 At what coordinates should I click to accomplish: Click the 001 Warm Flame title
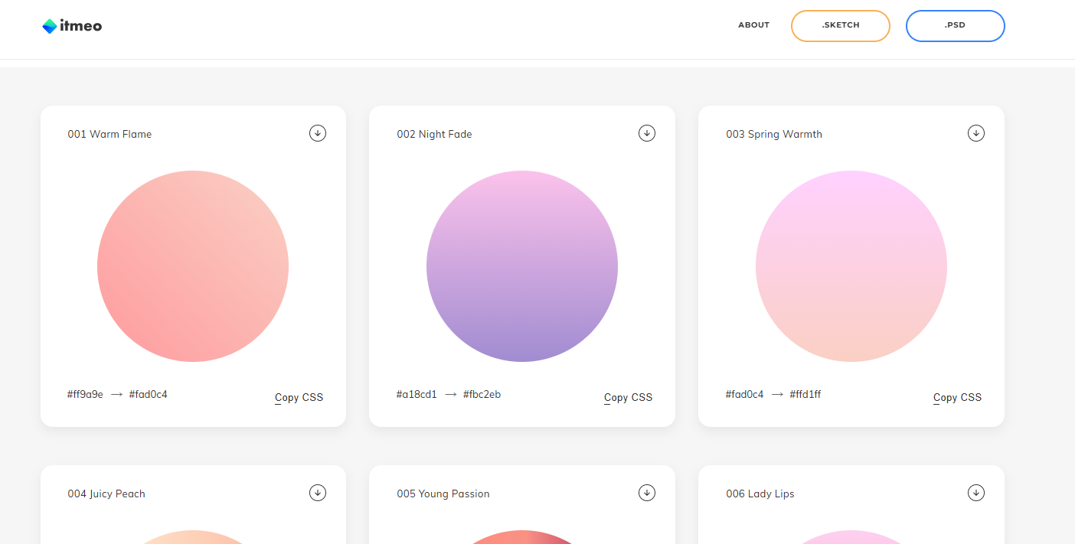tap(109, 134)
